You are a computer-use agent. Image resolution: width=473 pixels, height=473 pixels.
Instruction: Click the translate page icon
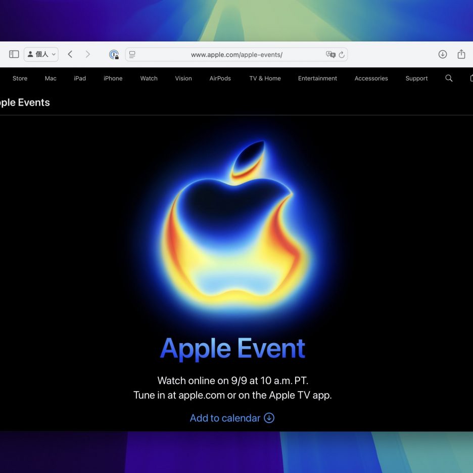(330, 55)
